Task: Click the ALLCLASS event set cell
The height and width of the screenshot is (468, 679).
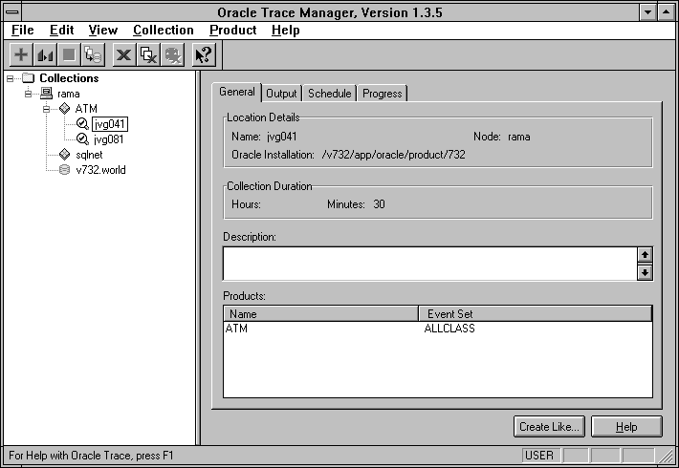Action: click(x=449, y=329)
